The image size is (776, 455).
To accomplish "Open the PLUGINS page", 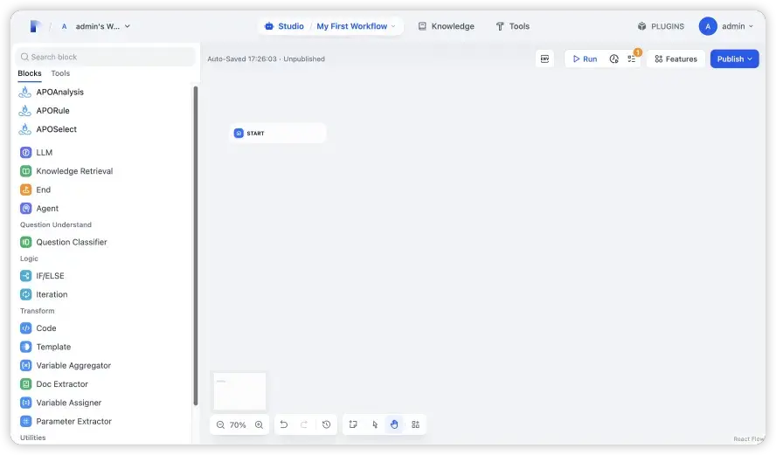I will pyautogui.click(x=661, y=26).
